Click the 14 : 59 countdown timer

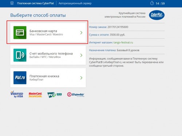tap(160, 3)
